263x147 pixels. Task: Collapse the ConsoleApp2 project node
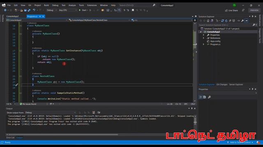point(201,32)
